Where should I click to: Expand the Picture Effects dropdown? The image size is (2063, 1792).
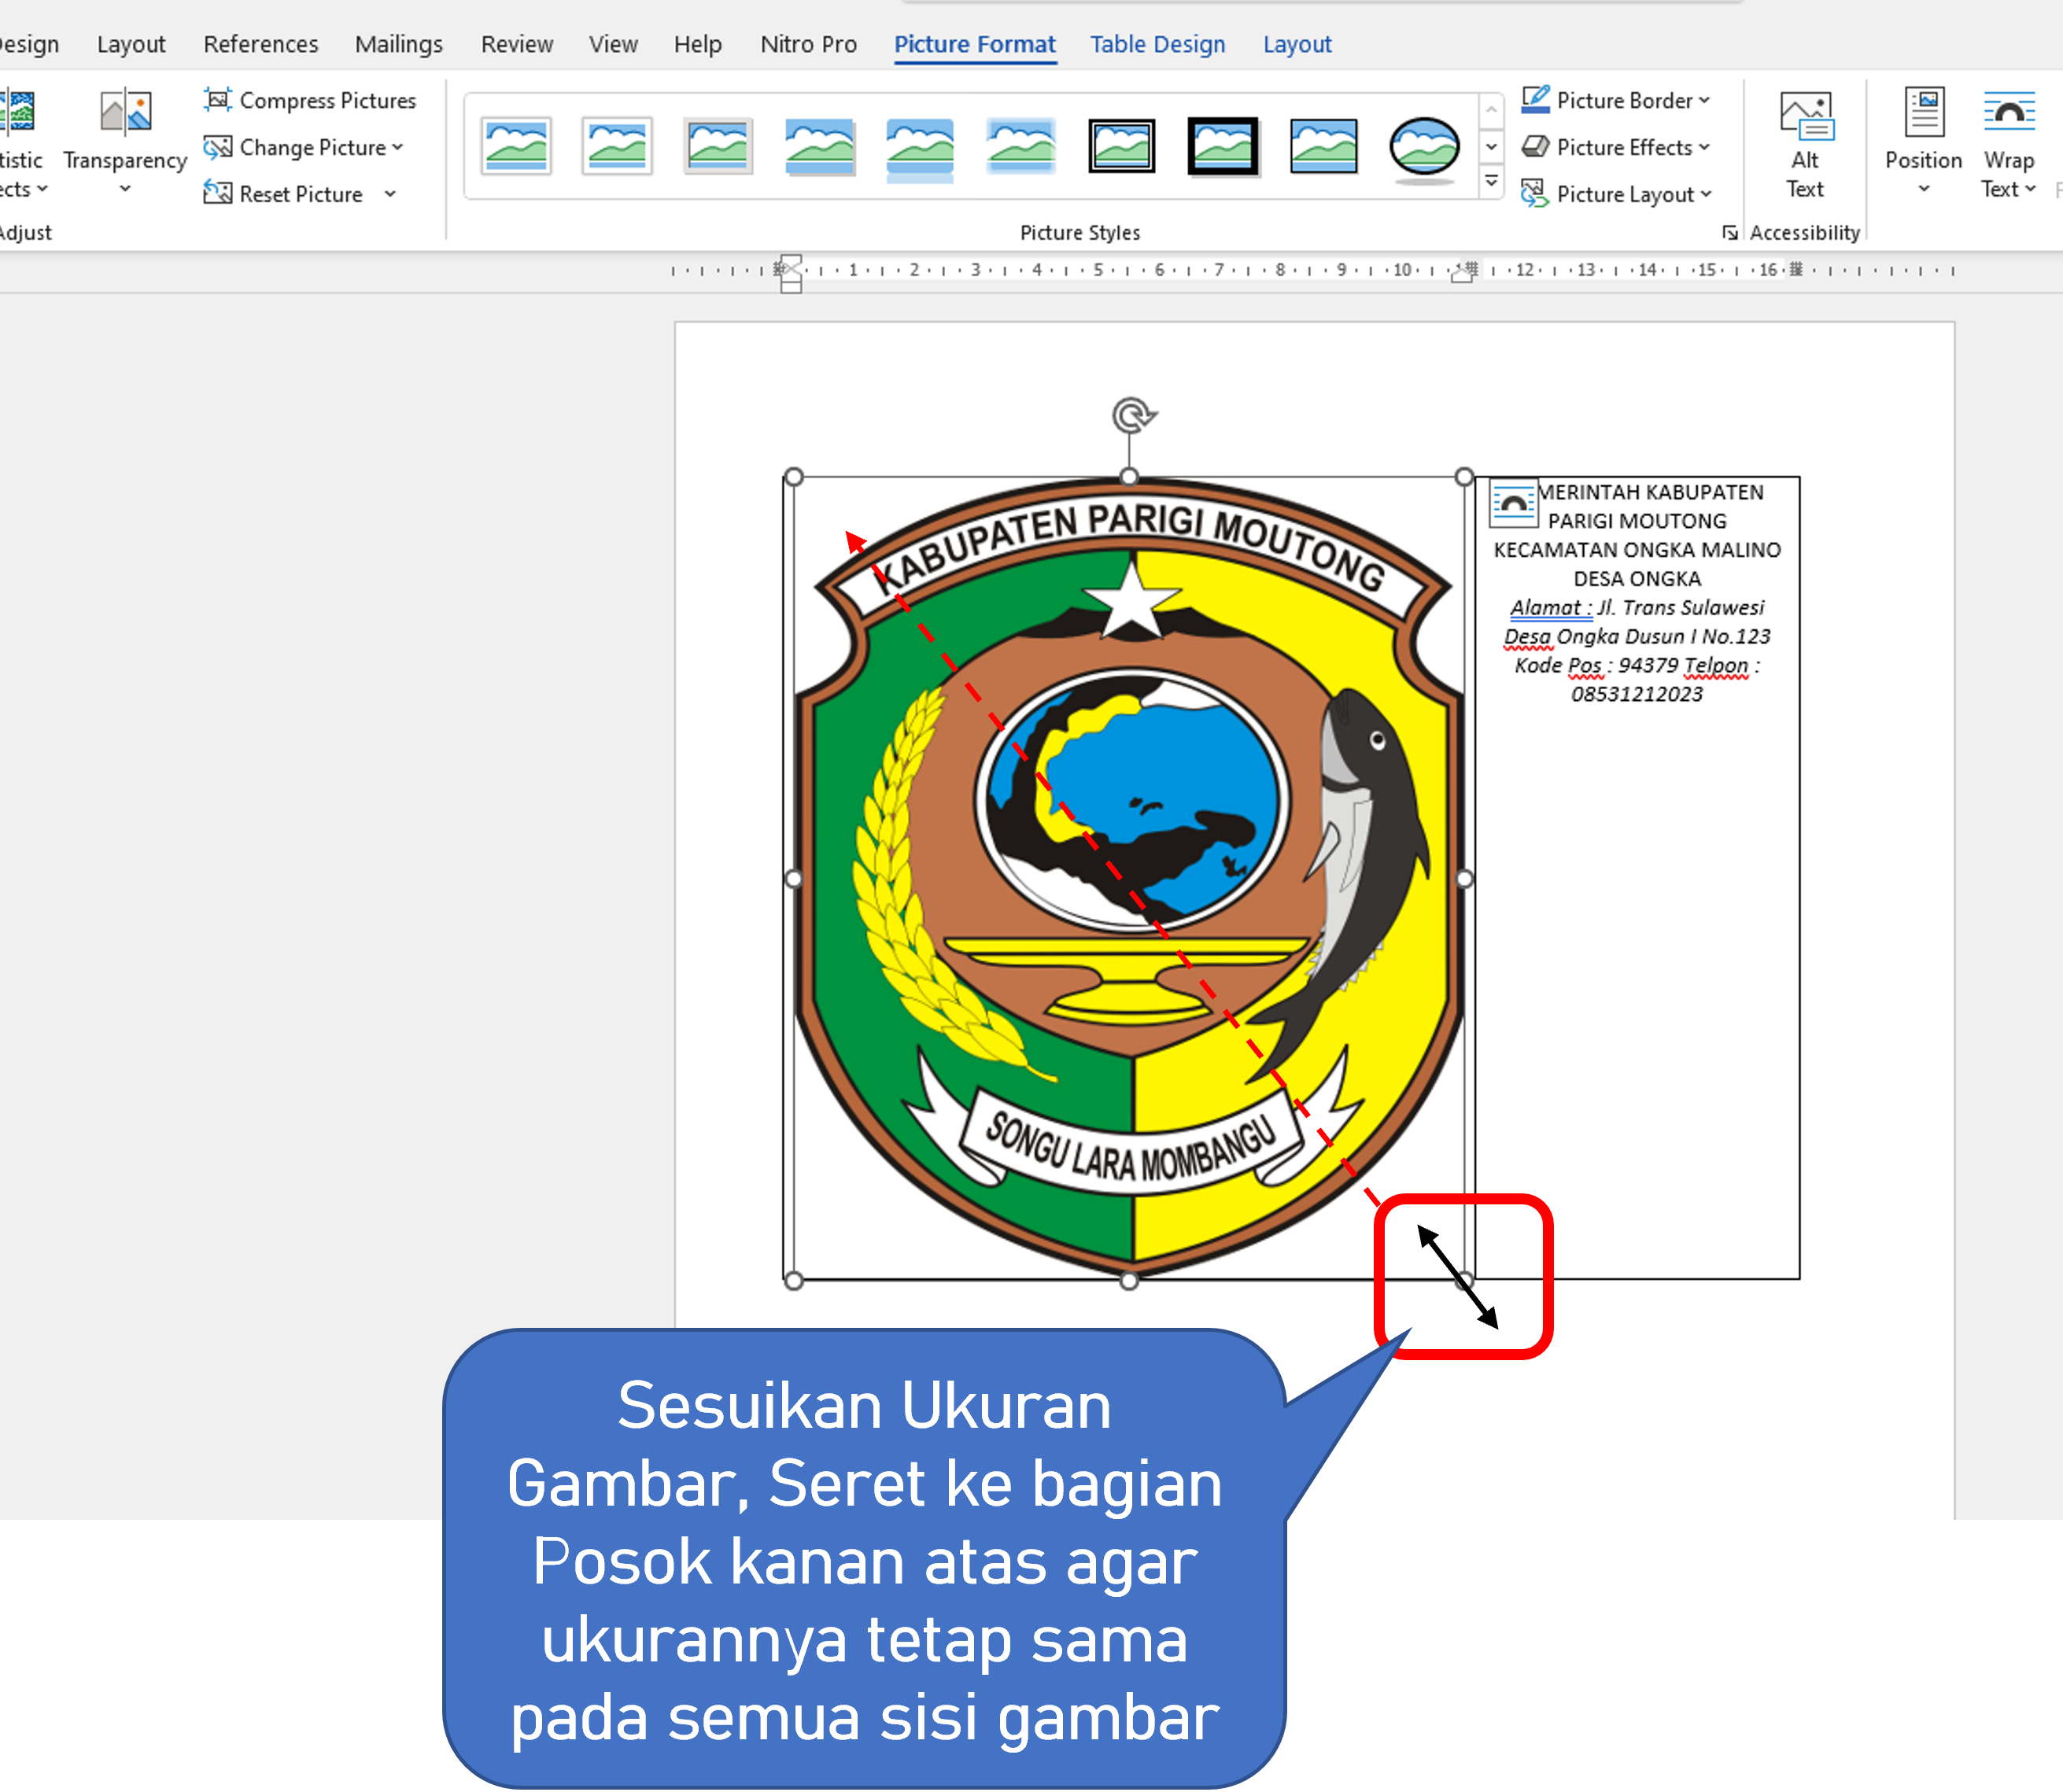coord(1703,147)
